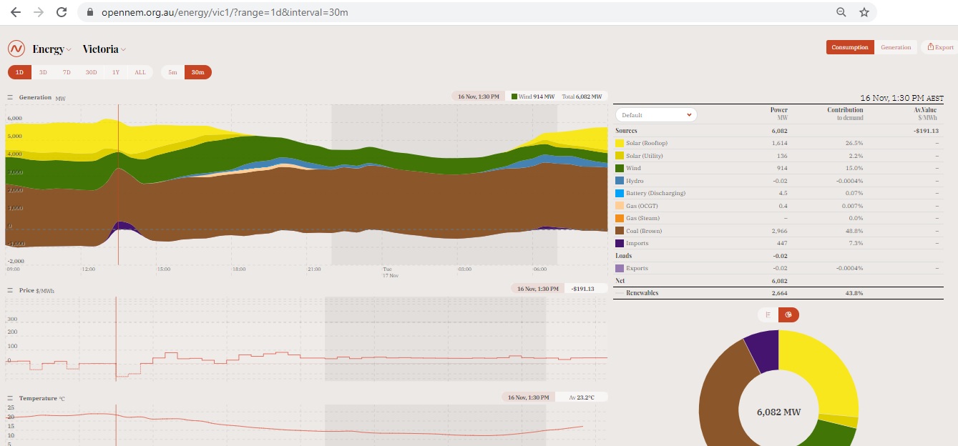Select the 30D range tab
This screenshot has width=958, height=446.
coord(91,72)
